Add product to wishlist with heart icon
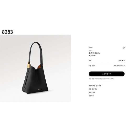Screen dimensions: 131x131 124,48
